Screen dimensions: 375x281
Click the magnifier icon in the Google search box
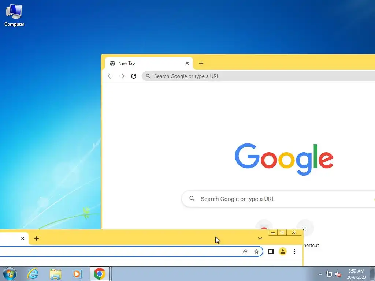pyautogui.click(x=192, y=199)
